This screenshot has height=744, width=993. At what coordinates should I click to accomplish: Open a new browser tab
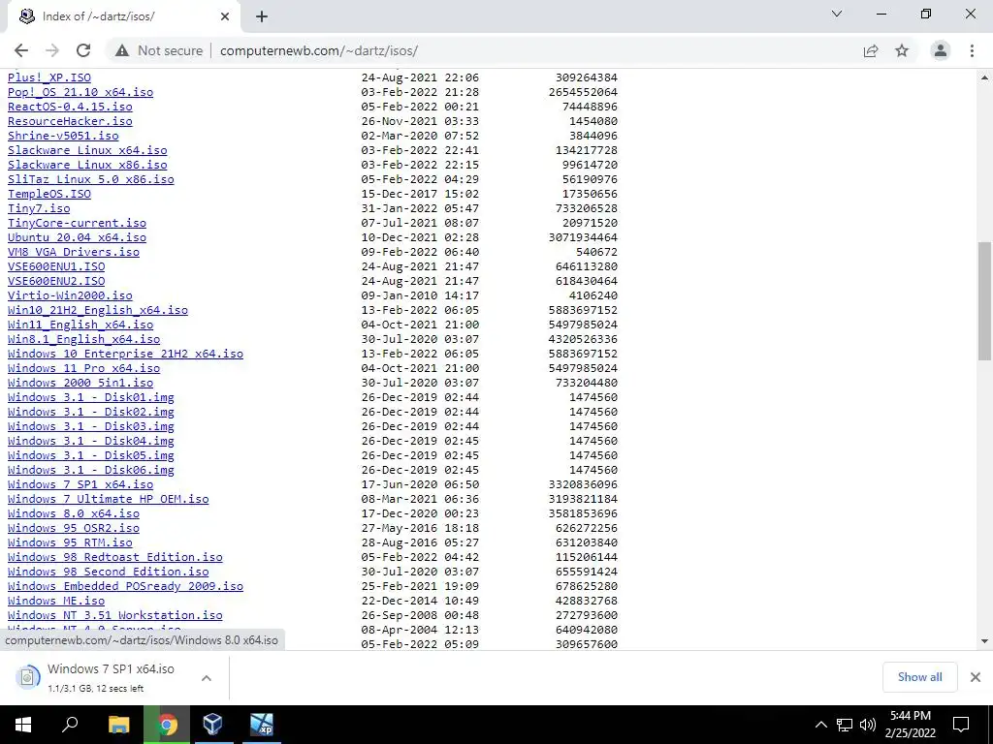(262, 16)
